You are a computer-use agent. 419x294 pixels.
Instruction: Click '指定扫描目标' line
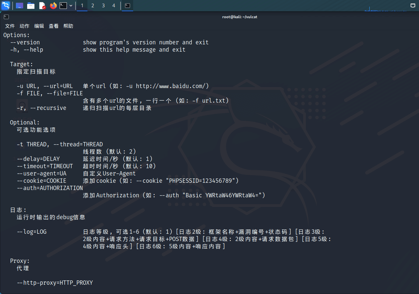tap(36, 72)
